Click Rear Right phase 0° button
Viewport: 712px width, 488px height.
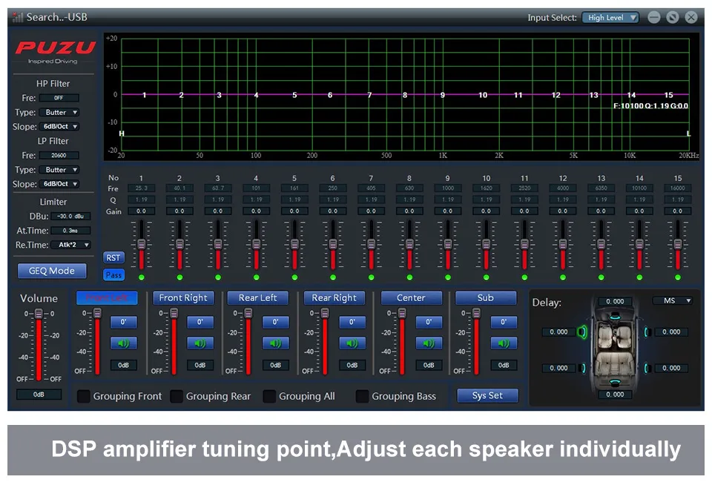pos(352,322)
